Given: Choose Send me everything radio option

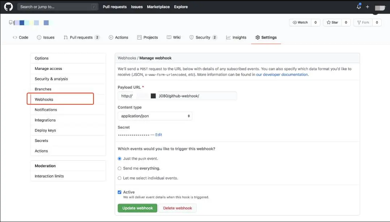Looking at the screenshot, I should [120, 168].
